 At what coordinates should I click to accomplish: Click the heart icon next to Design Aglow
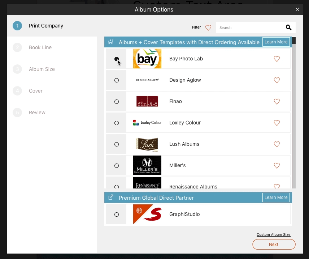point(277,80)
